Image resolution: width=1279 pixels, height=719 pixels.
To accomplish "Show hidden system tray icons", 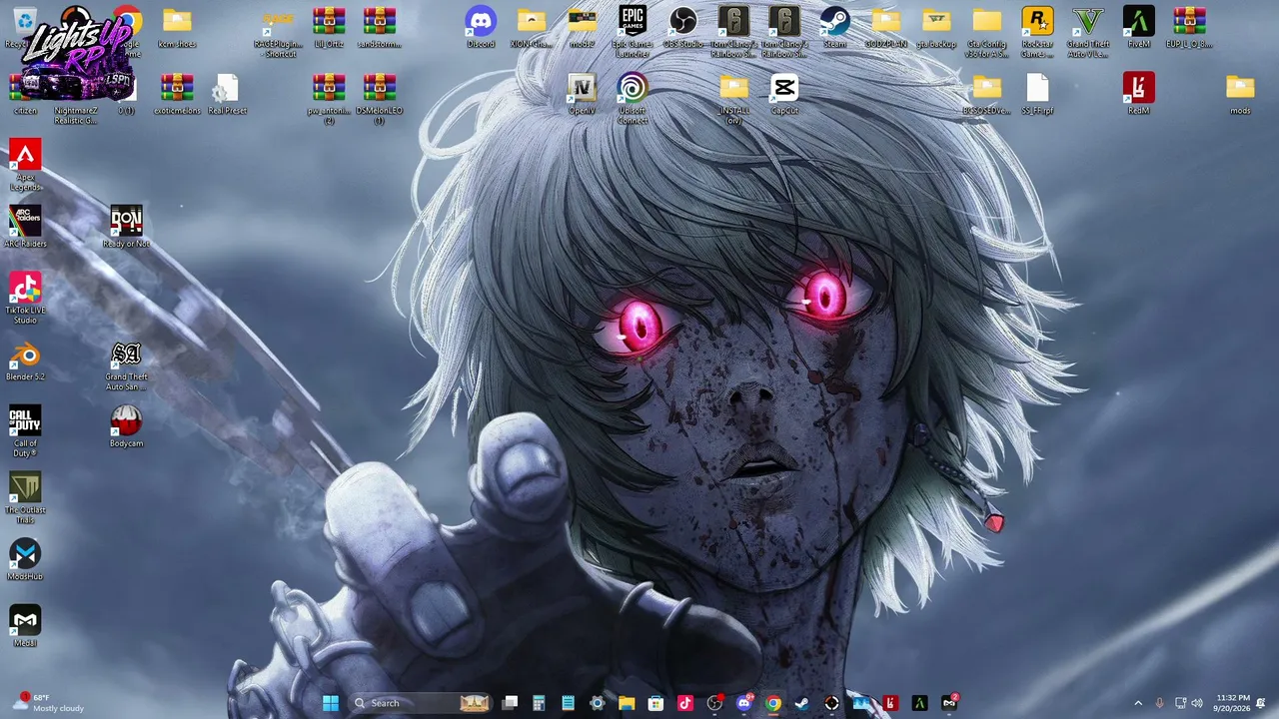I will 1137,703.
